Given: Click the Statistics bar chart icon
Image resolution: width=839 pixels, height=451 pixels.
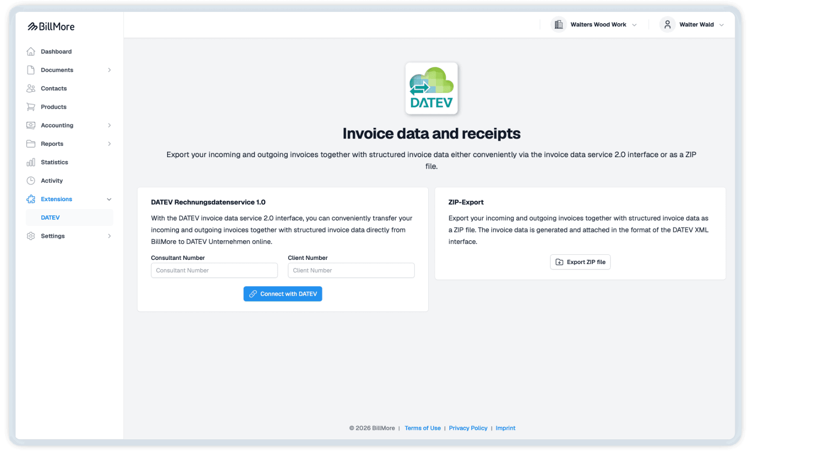Looking at the screenshot, I should pyautogui.click(x=31, y=162).
